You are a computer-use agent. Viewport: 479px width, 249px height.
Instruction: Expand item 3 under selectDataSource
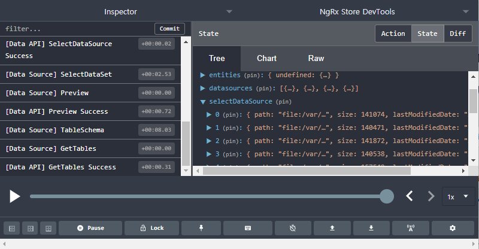click(209, 154)
